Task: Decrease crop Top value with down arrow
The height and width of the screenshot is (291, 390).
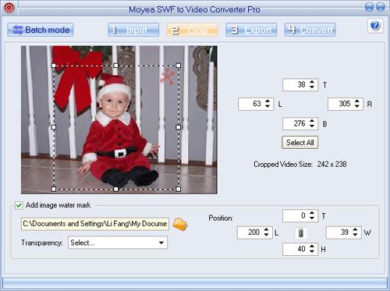Action: point(312,87)
